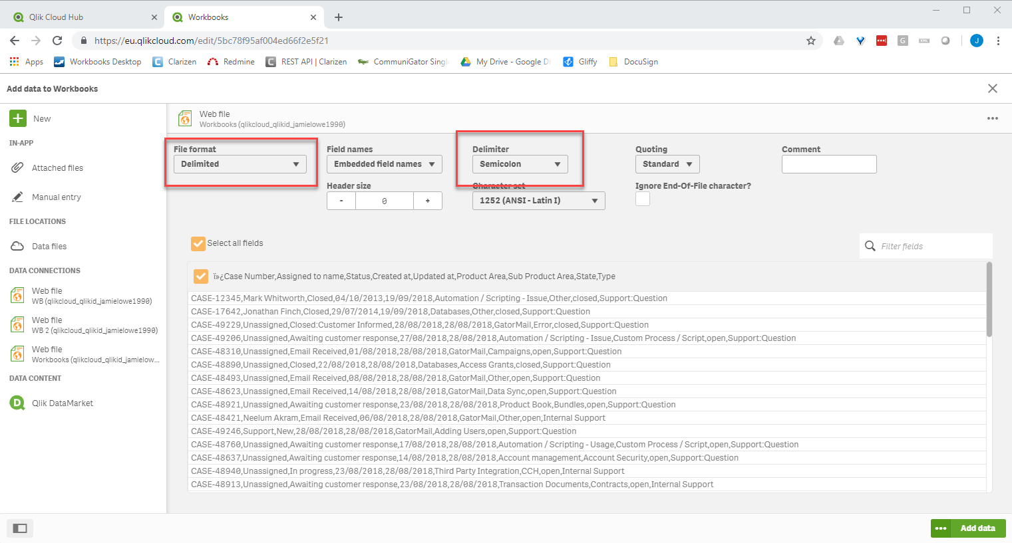Image resolution: width=1012 pixels, height=543 pixels.
Task: Click the data preview vertical scrollbar
Action: click(989, 299)
